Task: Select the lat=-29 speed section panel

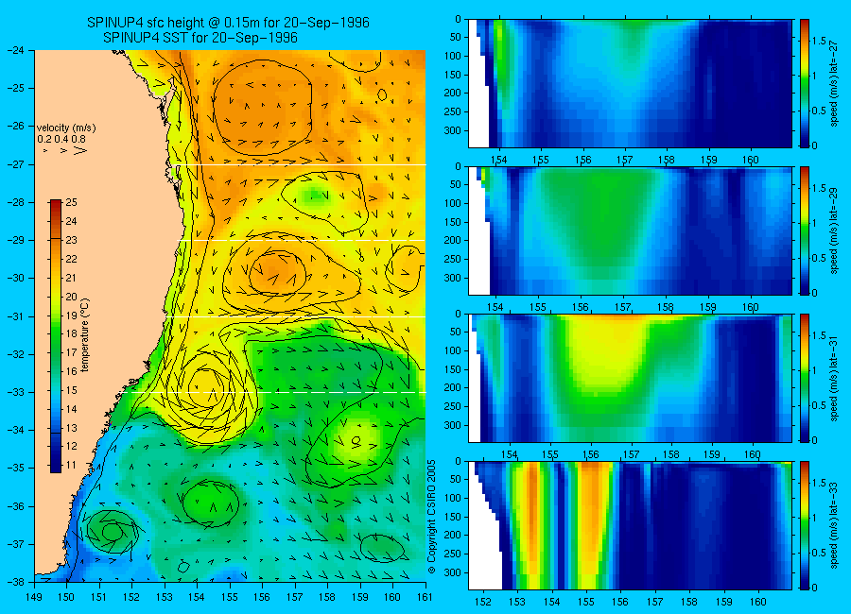Action: pyautogui.click(x=630, y=230)
